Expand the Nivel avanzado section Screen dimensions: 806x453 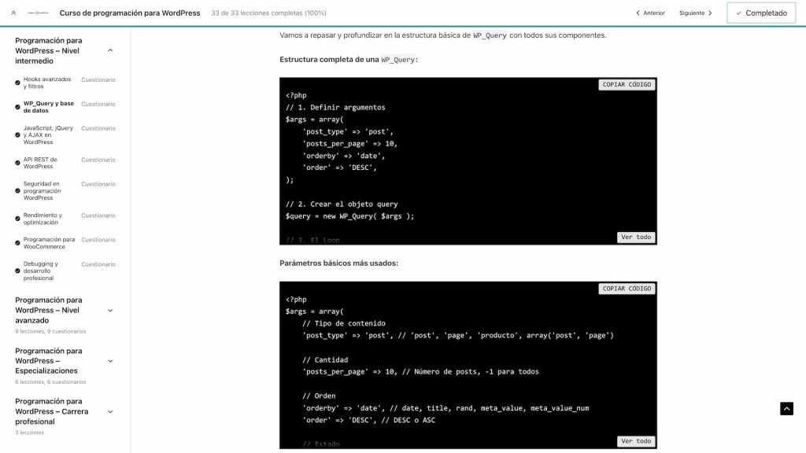click(110, 311)
